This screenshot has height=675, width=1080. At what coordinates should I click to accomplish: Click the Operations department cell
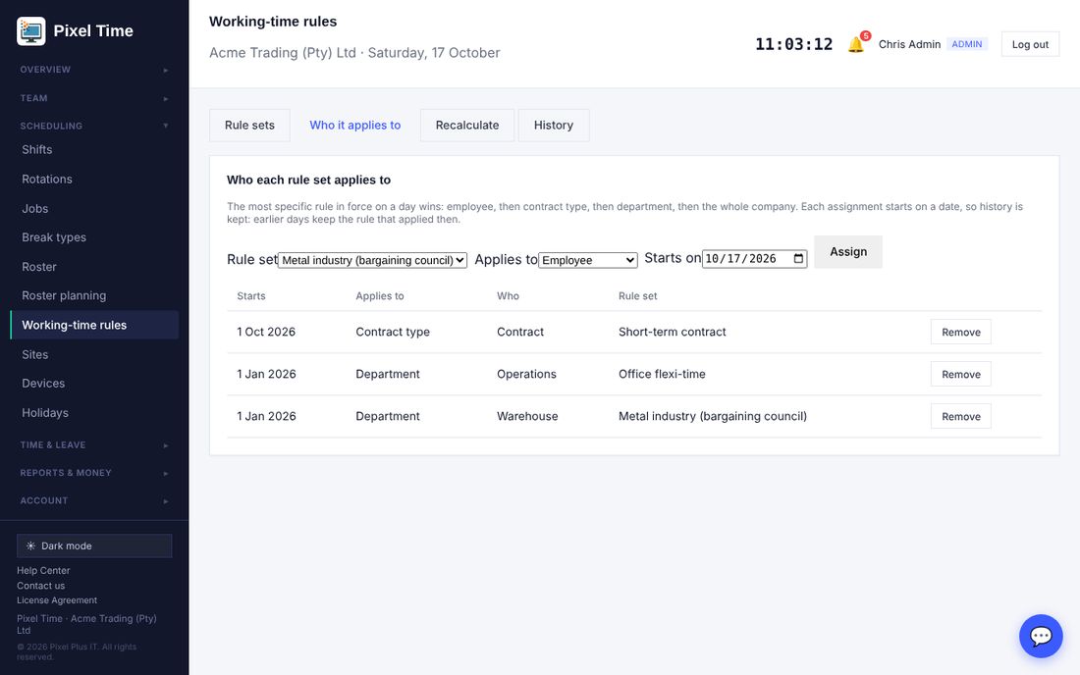[526, 375]
